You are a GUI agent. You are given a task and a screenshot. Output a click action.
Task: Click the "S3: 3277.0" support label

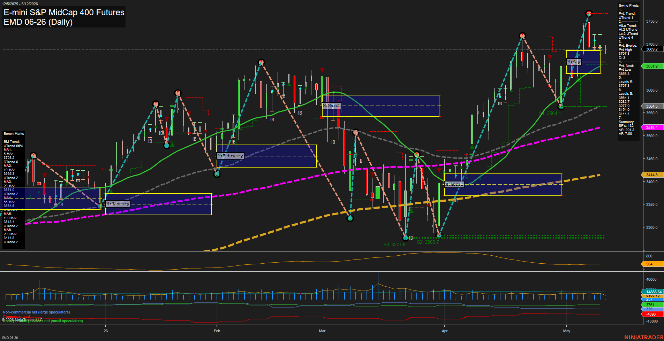click(394, 245)
